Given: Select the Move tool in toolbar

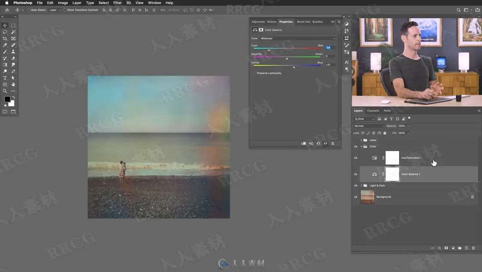Looking at the screenshot, I should click(5, 25).
